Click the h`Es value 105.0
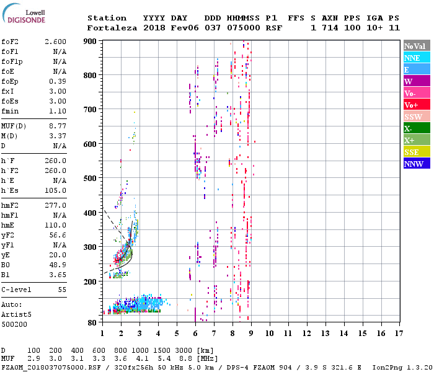 [x=55, y=191]
